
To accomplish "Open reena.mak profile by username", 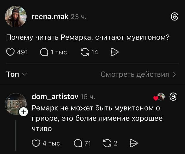I will click(50, 17).
